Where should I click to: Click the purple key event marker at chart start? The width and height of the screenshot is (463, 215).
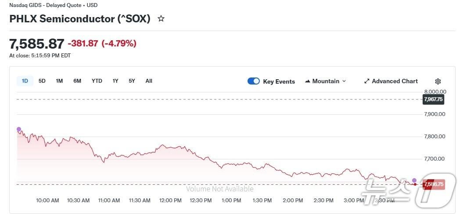point(19,129)
